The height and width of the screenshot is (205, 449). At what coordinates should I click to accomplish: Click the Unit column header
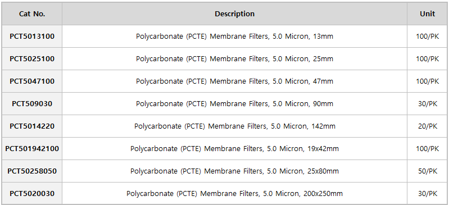point(427,13)
